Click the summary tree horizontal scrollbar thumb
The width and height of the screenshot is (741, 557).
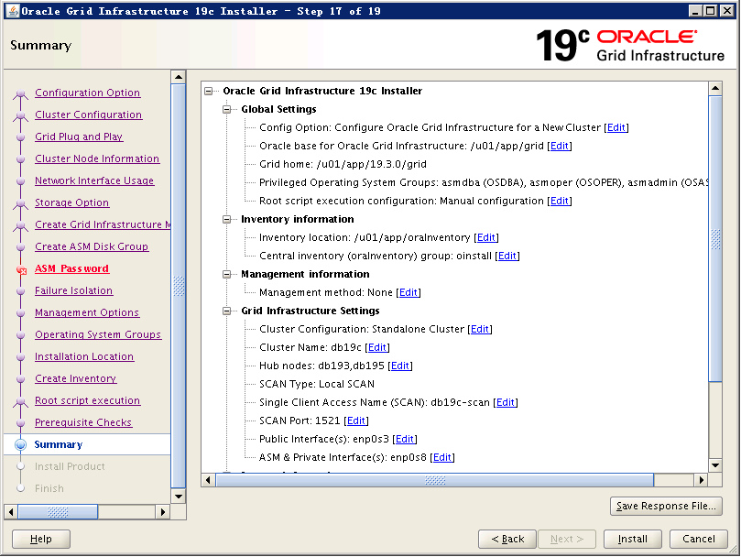(435, 480)
